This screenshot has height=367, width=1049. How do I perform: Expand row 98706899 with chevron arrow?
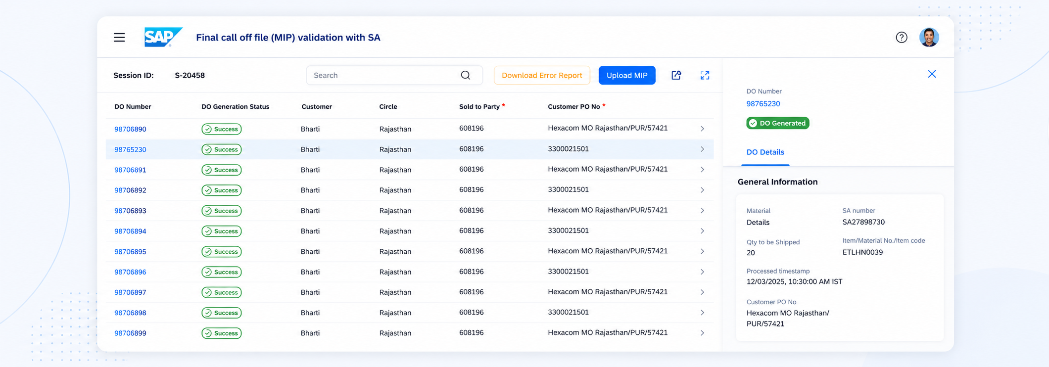(702, 333)
